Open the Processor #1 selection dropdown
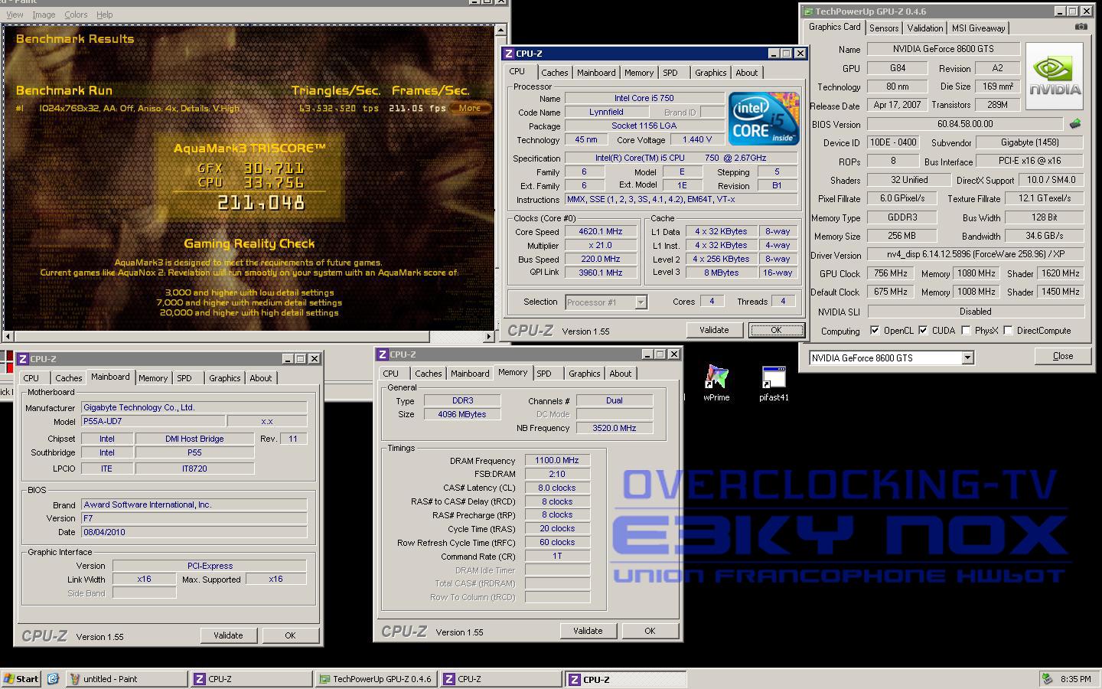The width and height of the screenshot is (1102, 689). [x=641, y=302]
